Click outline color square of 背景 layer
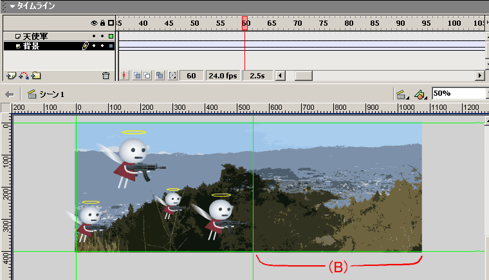Screen dimensions: 489x280 coord(111,46)
